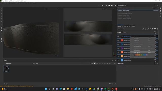162x91 pixels.
Task: Open the Iray render mode icon
Action: 115,5
